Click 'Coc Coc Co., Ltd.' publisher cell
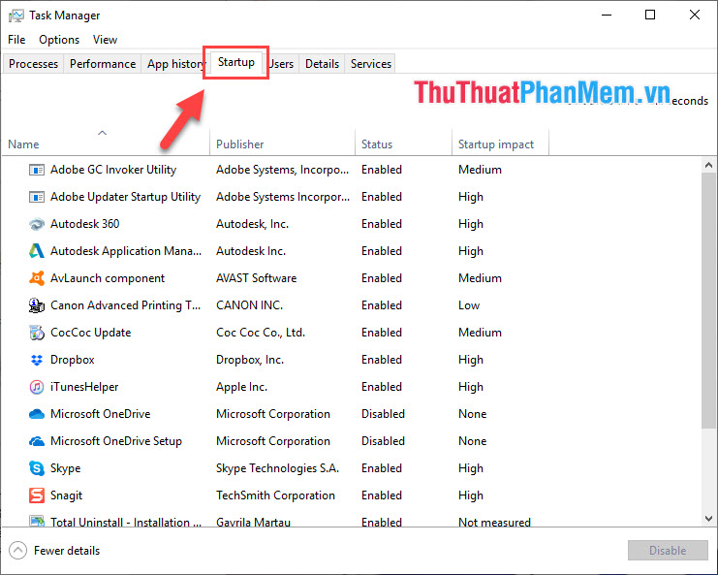The width and height of the screenshot is (718, 575). tap(261, 333)
